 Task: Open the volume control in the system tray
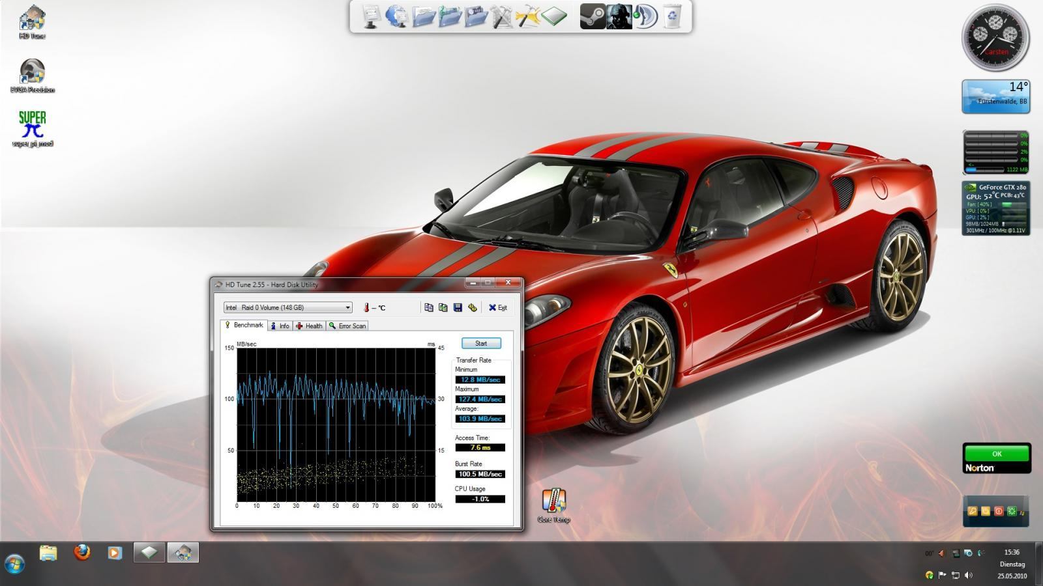(x=968, y=575)
